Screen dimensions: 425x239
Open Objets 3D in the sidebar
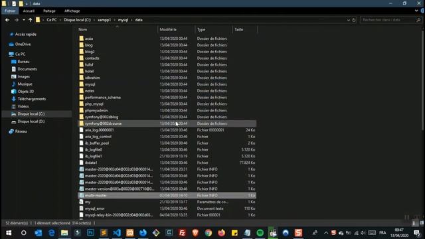pos(25,92)
